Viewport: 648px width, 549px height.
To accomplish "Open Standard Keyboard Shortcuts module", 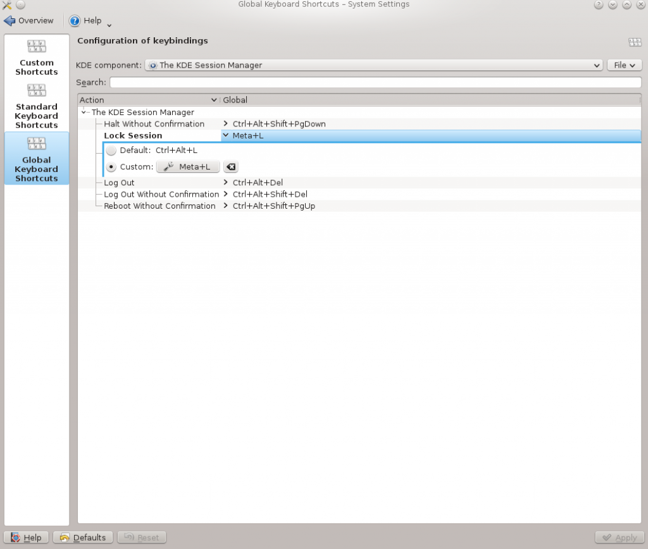I will pyautogui.click(x=36, y=106).
